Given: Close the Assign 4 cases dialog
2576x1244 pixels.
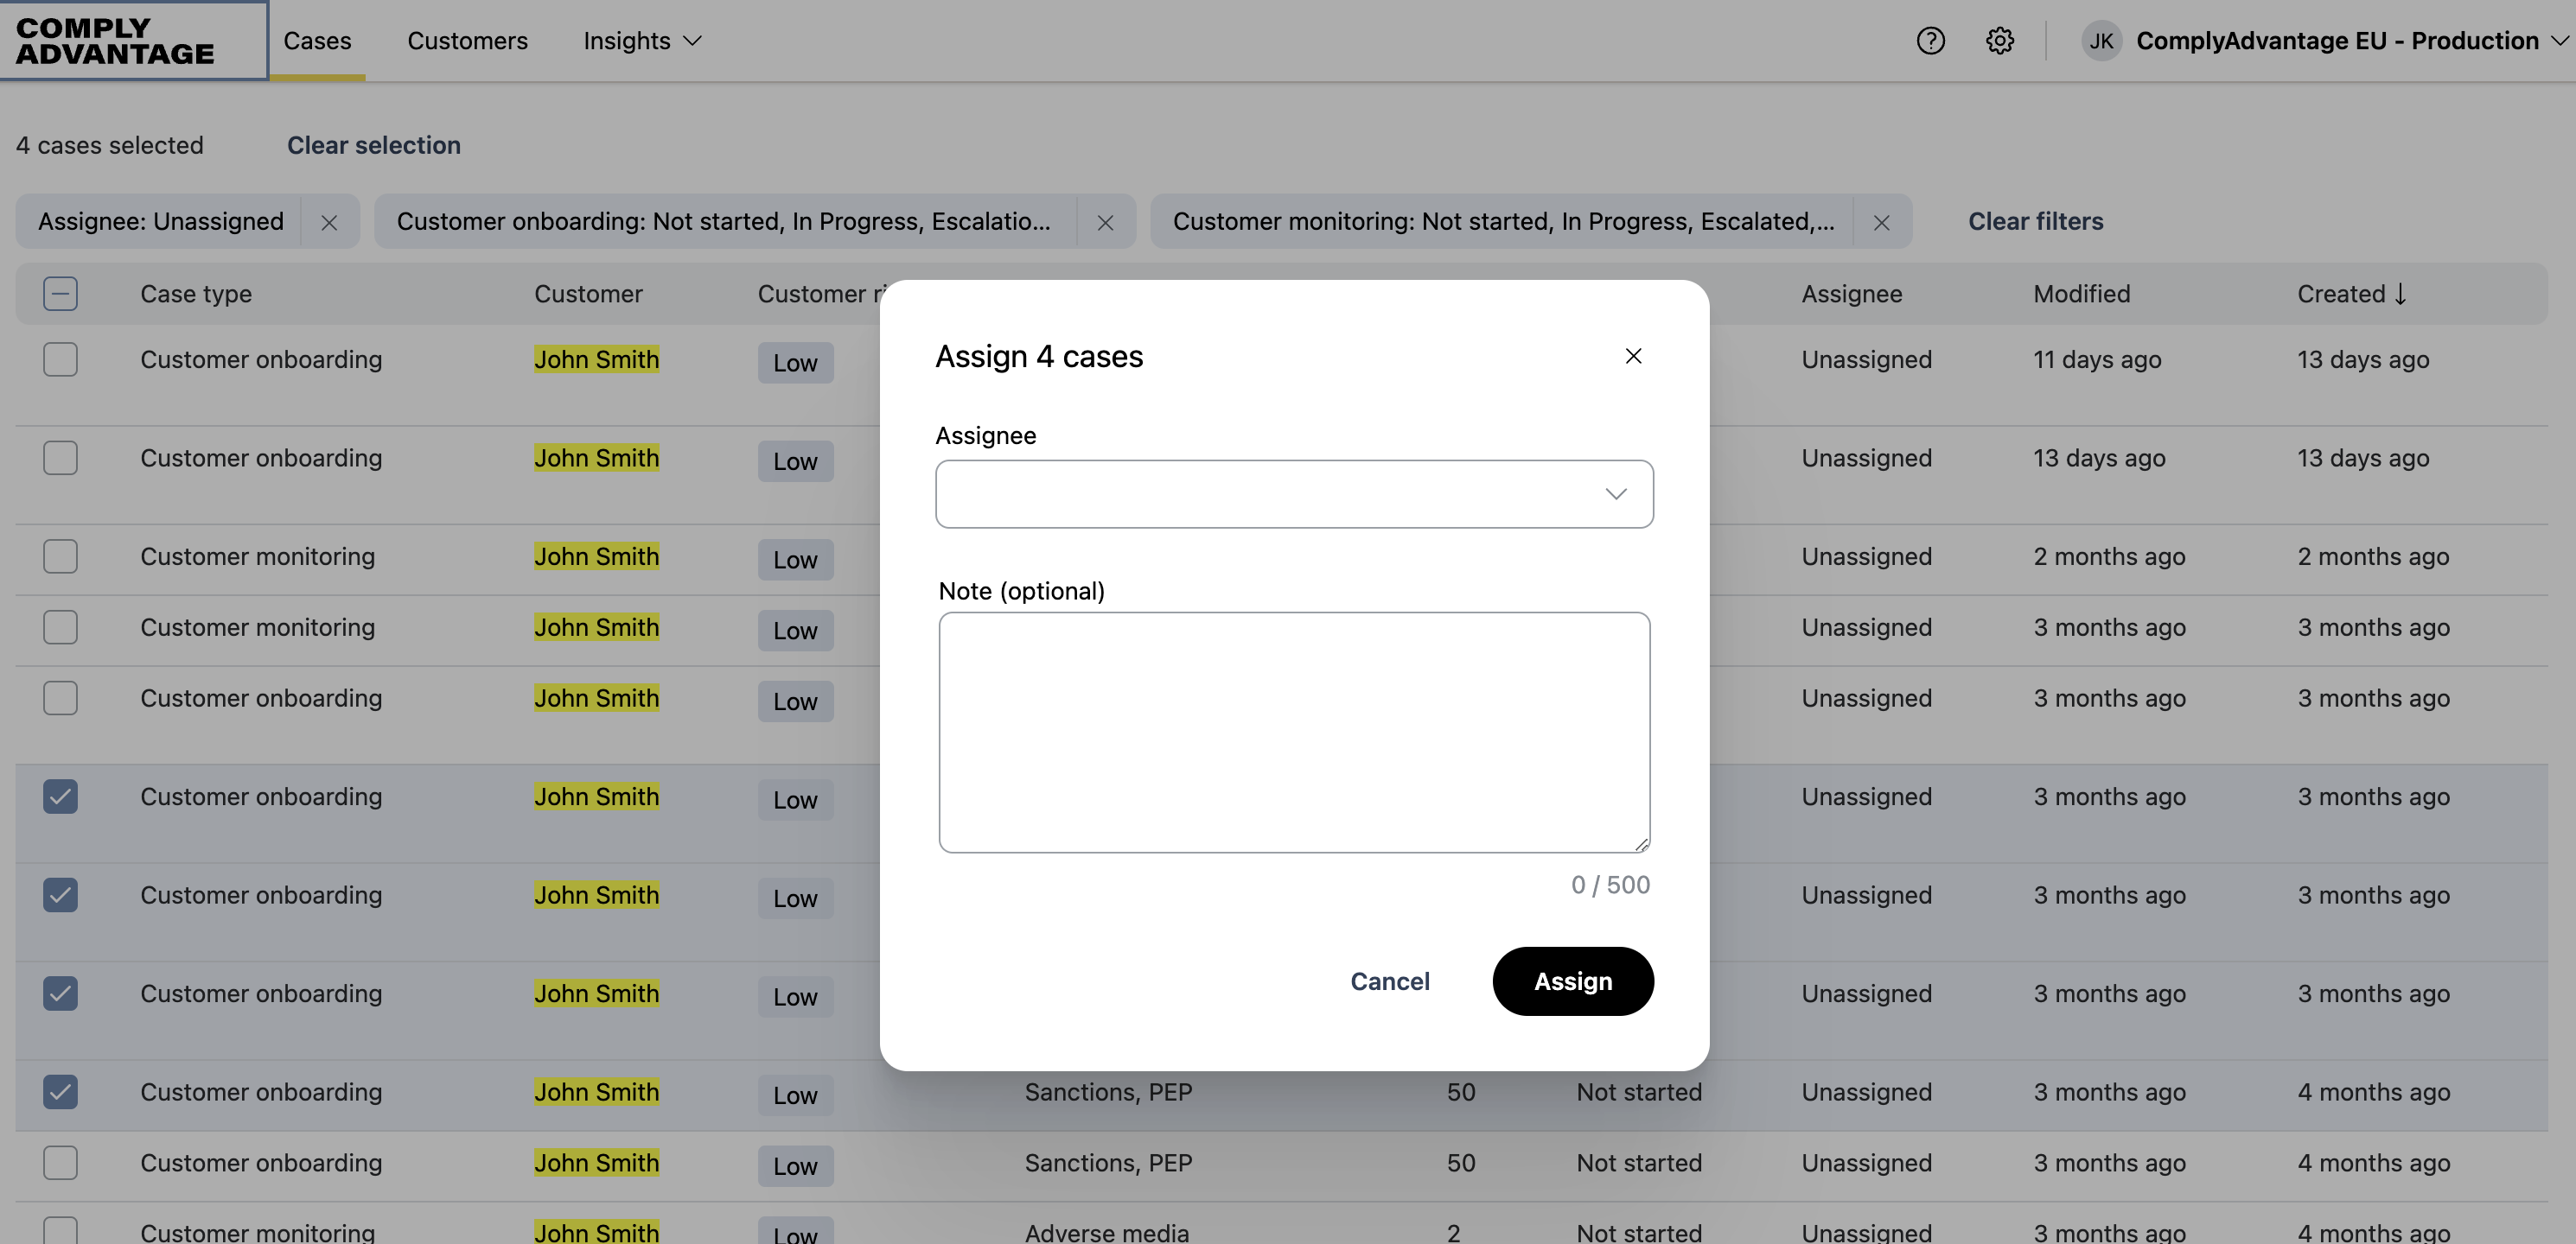Looking at the screenshot, I should tap(1633, 356).
